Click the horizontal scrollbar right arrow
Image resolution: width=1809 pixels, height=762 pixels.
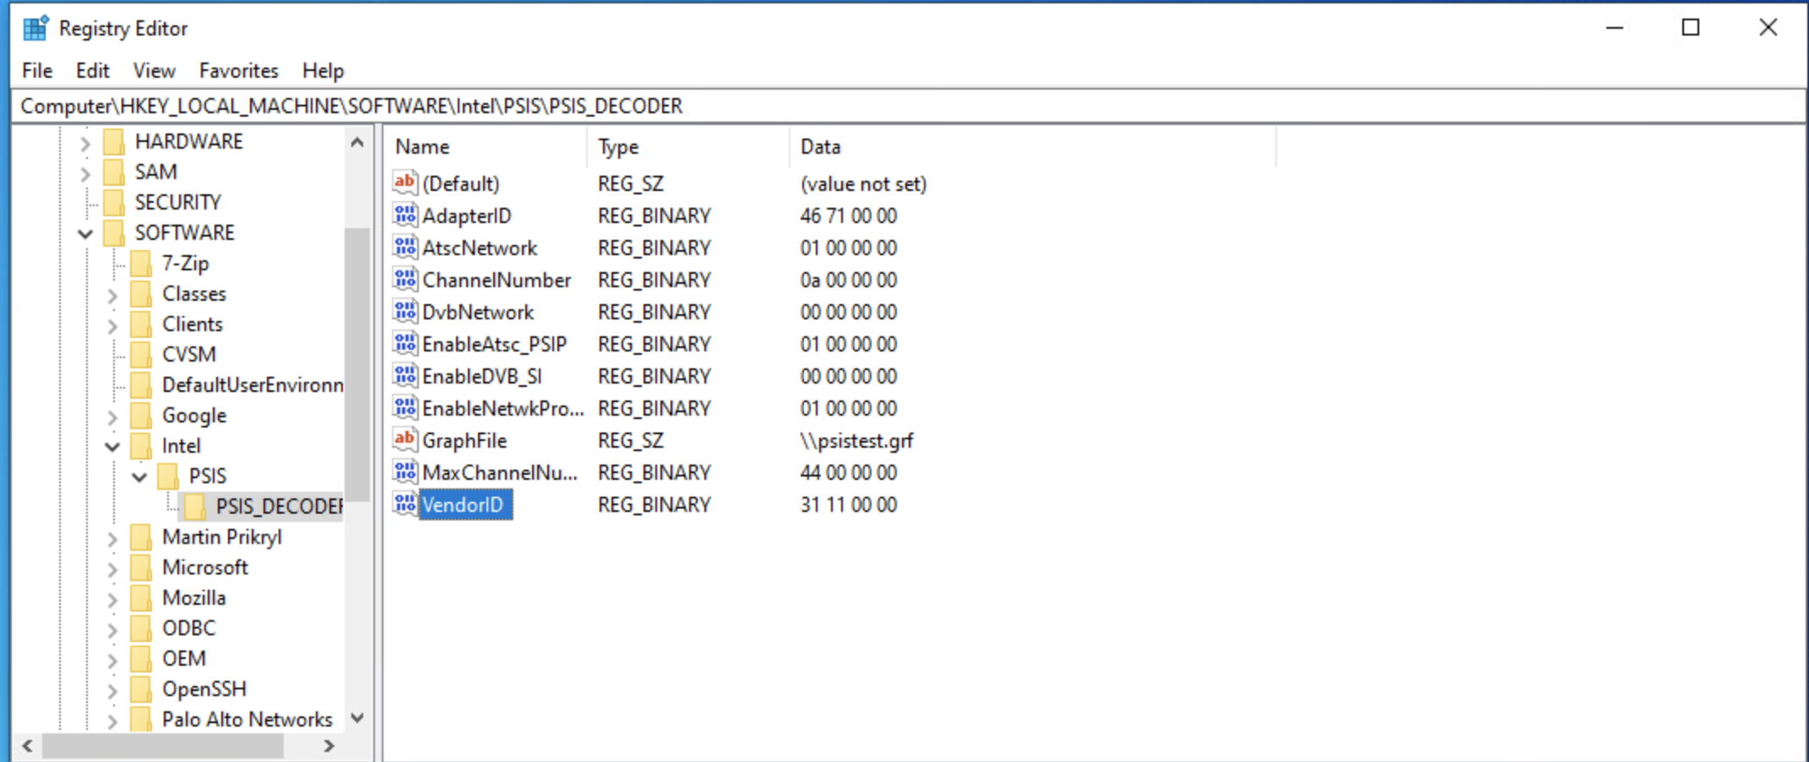tap(329, 746)
